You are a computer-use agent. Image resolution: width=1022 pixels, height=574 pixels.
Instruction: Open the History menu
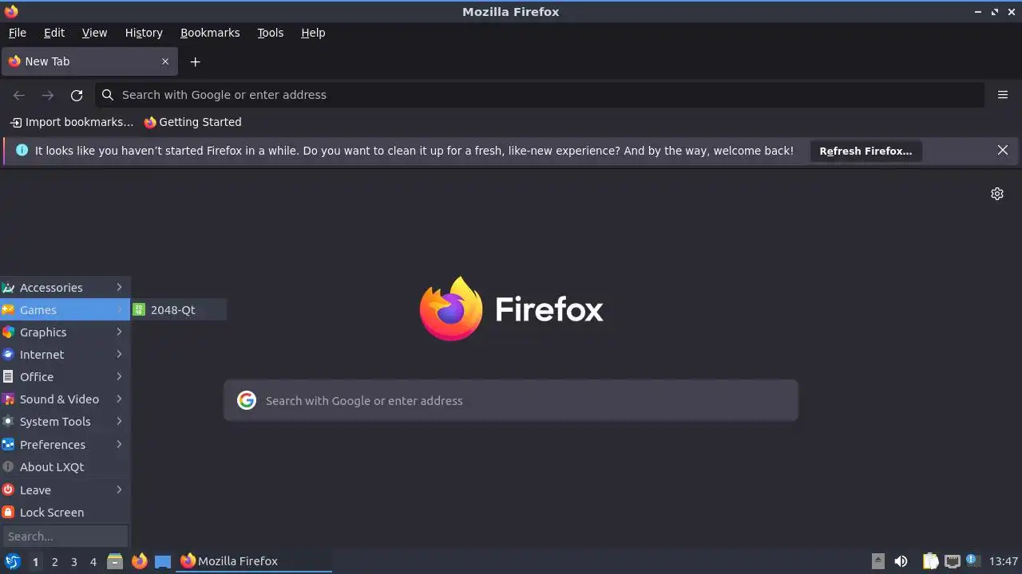144,33
